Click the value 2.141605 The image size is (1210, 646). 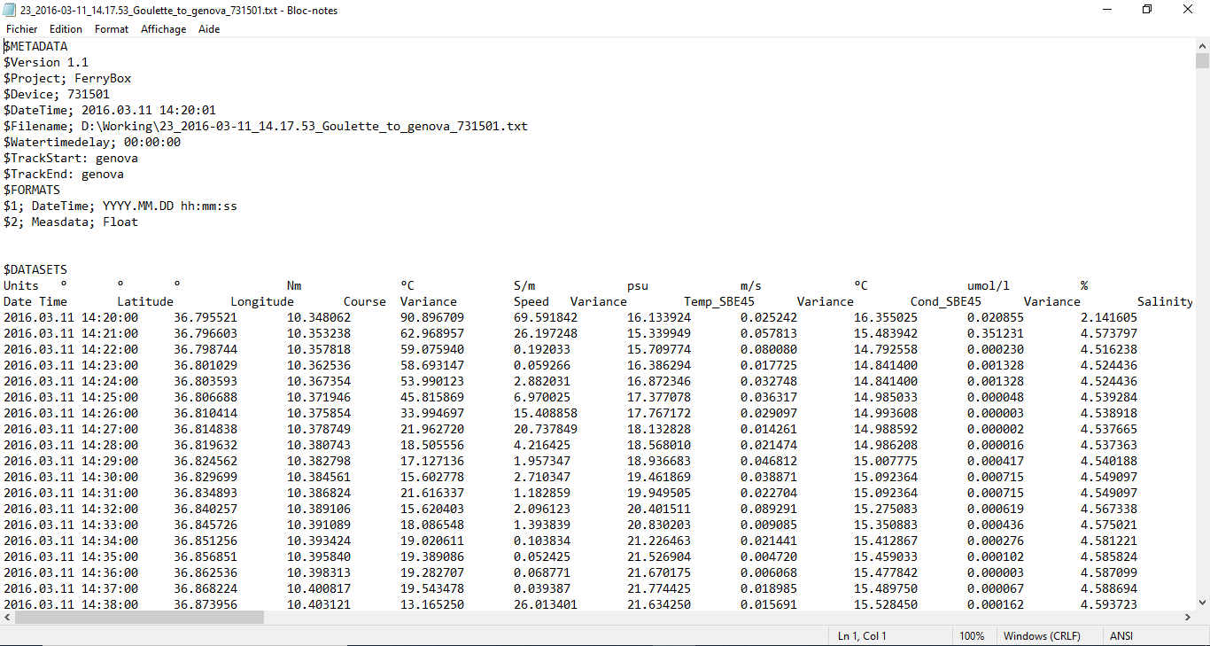[1109, 317]
